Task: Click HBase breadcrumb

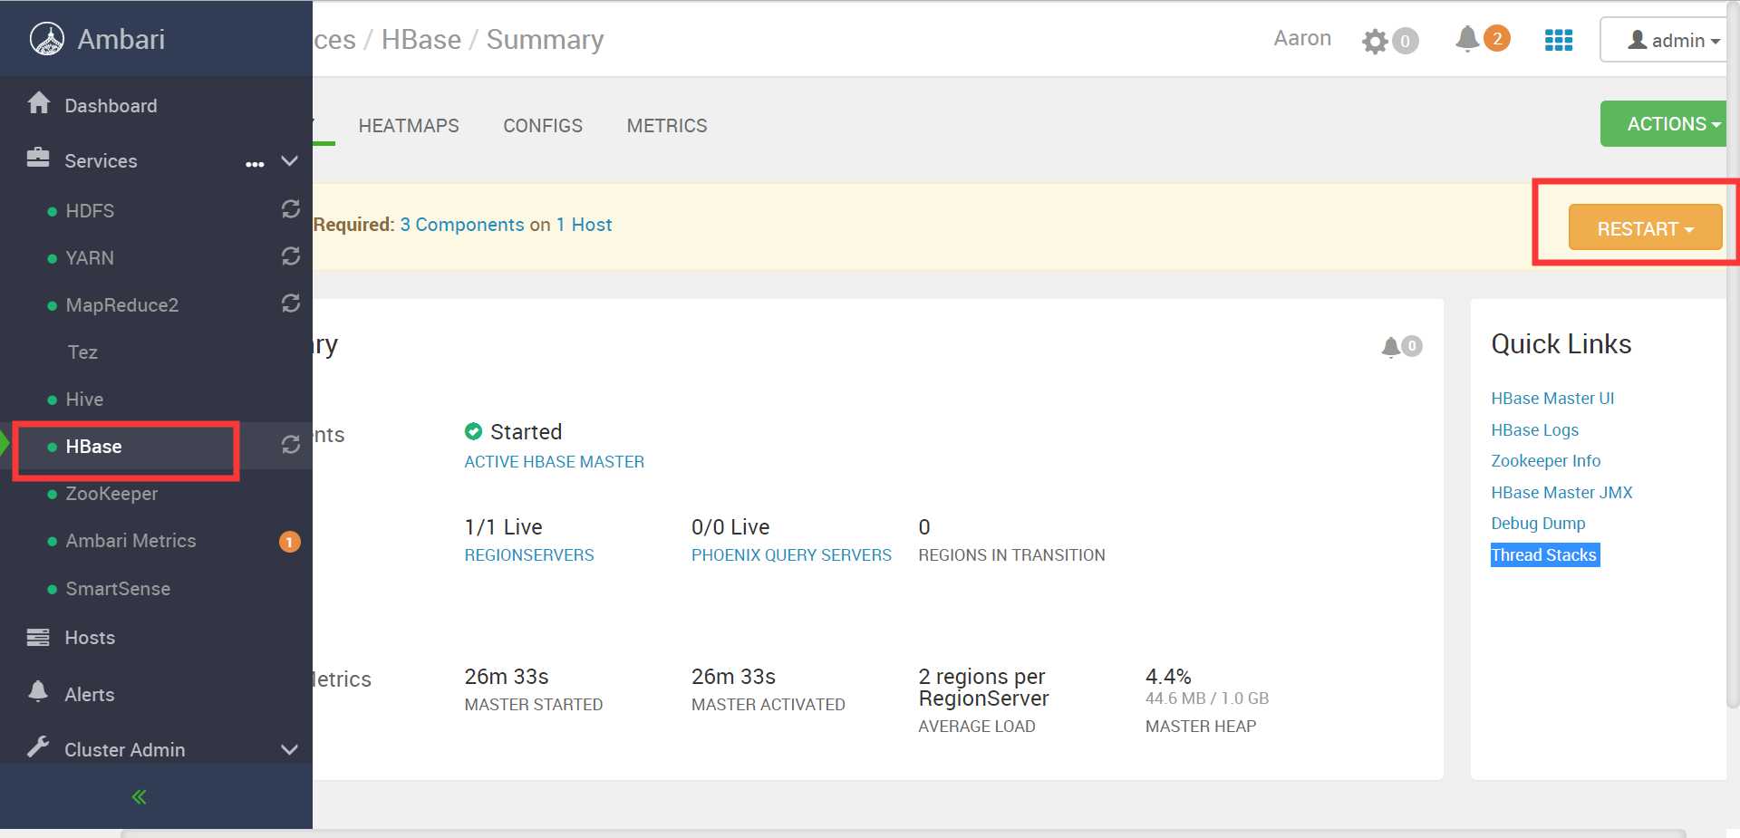Action: [x=421, y=40]
